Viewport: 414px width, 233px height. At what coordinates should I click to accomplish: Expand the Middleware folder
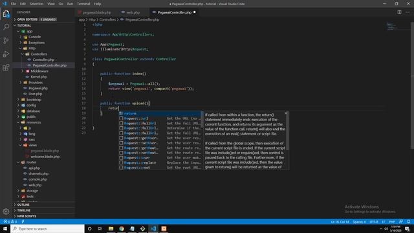[39, 71]
